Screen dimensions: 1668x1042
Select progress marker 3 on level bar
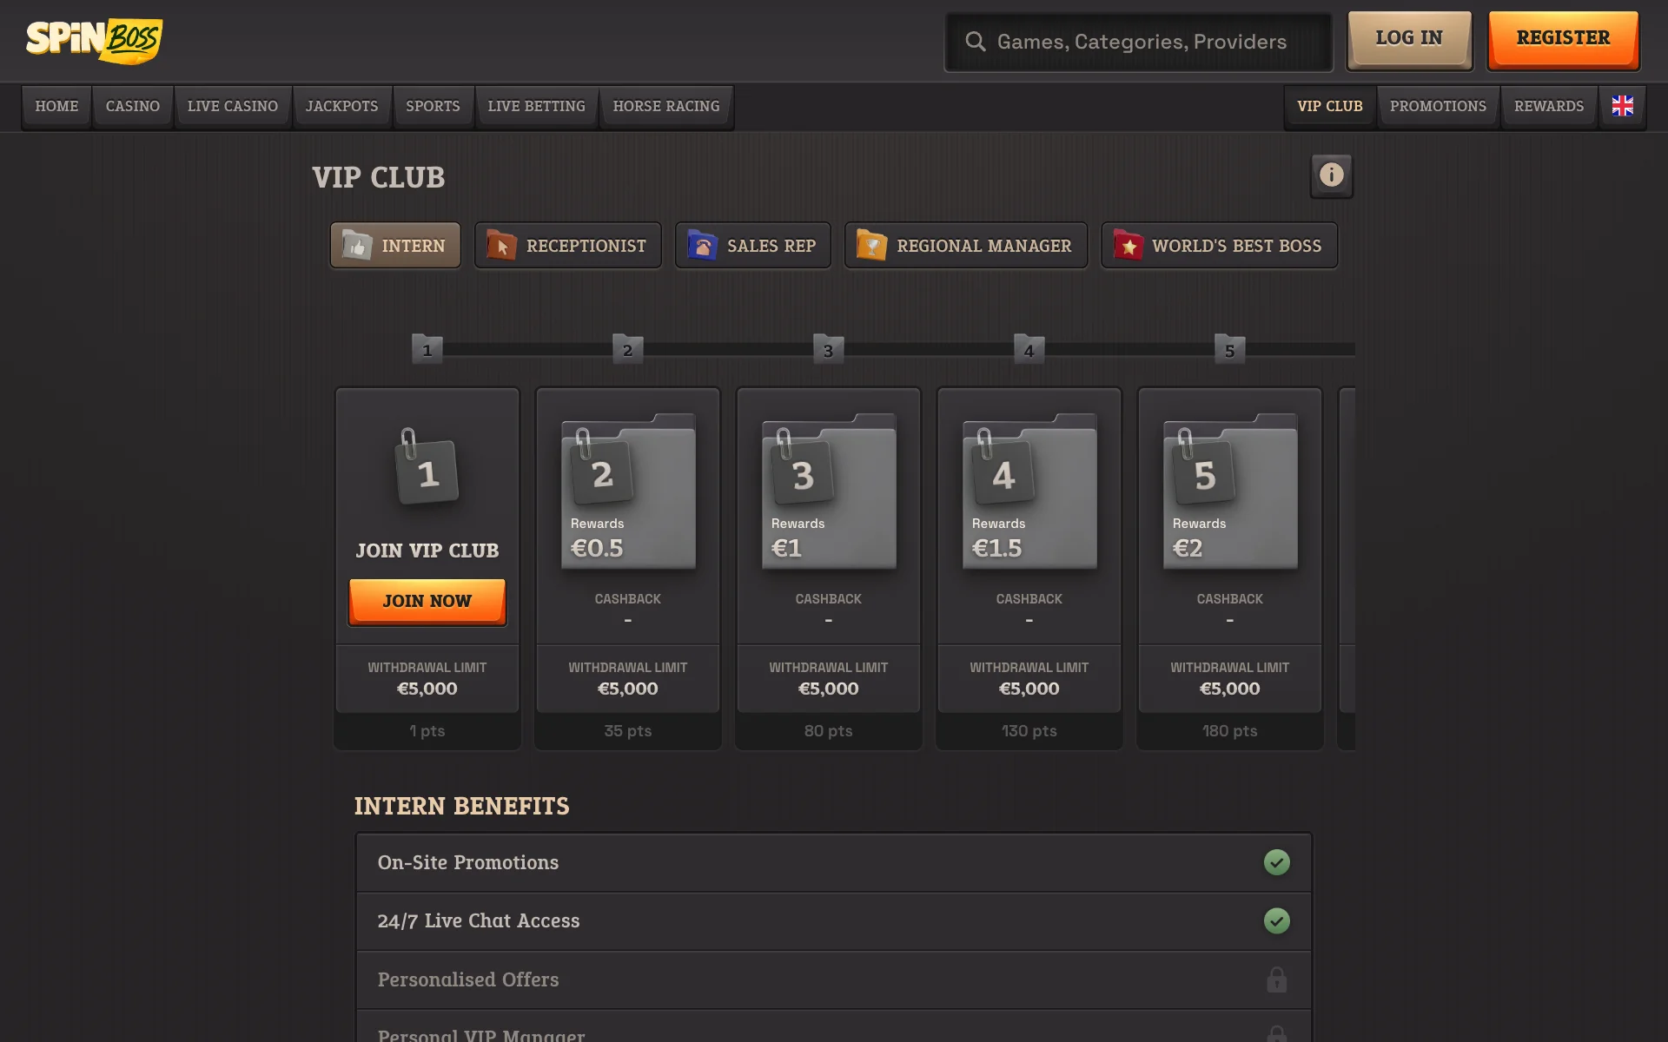coord(828,349)
